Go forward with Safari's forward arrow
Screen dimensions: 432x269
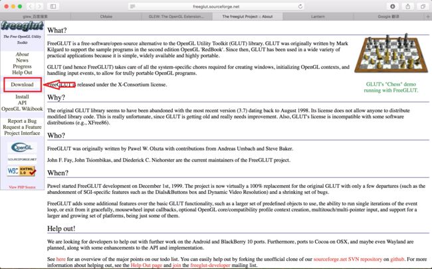click(39, 7)
